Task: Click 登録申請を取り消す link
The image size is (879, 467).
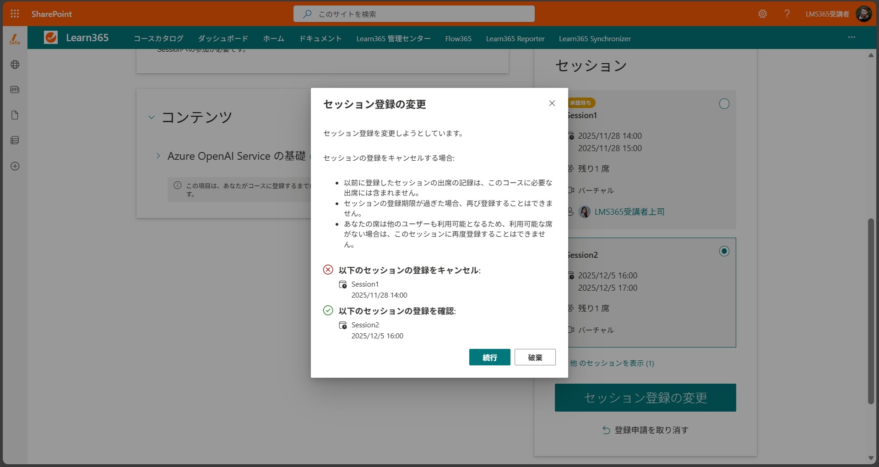Action: coord(651,430)
